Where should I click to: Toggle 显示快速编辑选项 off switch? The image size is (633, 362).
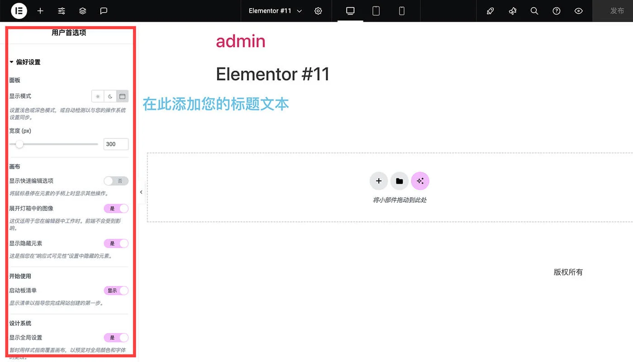pos(116,181)
